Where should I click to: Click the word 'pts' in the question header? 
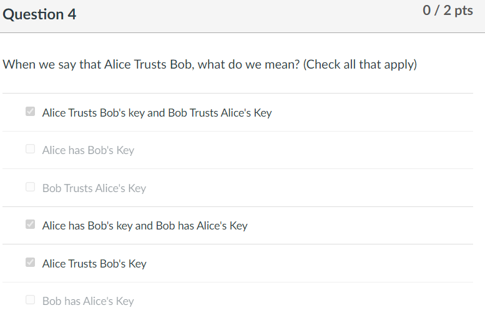click(x=463, y=11)
